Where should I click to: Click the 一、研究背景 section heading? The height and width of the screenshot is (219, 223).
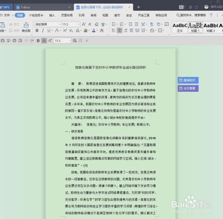[x=74, y=131]
